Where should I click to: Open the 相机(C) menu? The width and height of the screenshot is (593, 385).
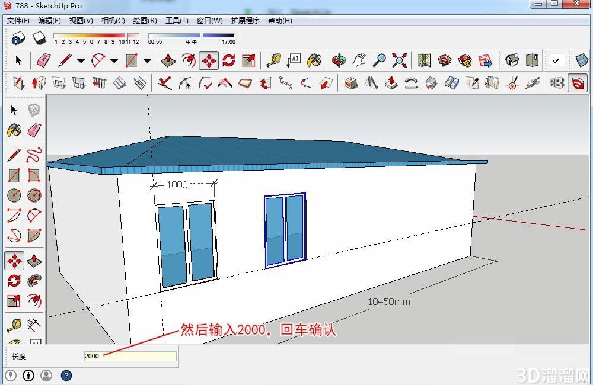click(113, 20)
